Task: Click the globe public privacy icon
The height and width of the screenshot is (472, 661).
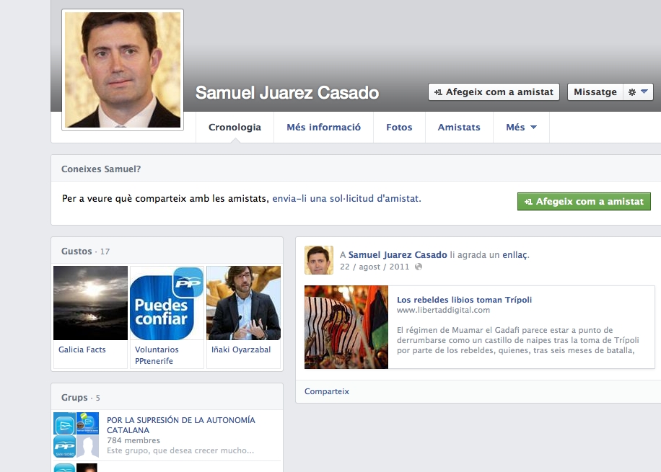Action: [x=419, y=267]
